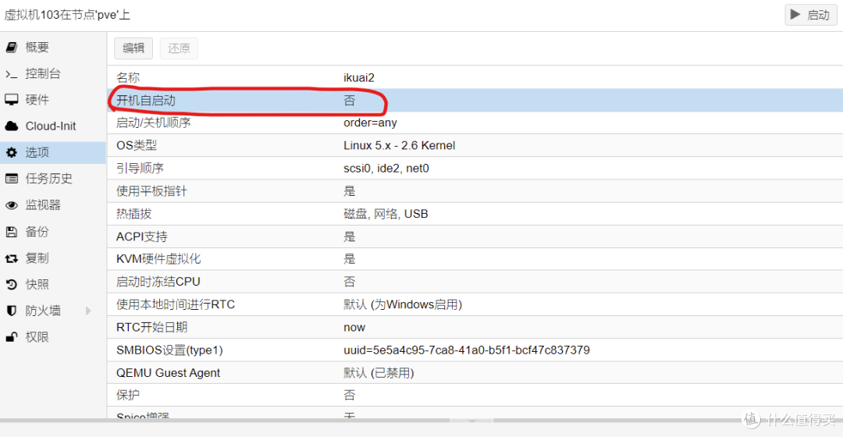
Task: Select the QEMU Guest Agent row
Action: point(475,372)
